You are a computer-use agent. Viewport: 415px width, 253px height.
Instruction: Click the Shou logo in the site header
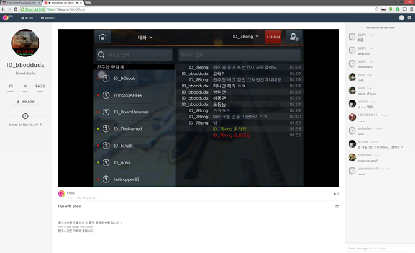[x=6, y=18]
